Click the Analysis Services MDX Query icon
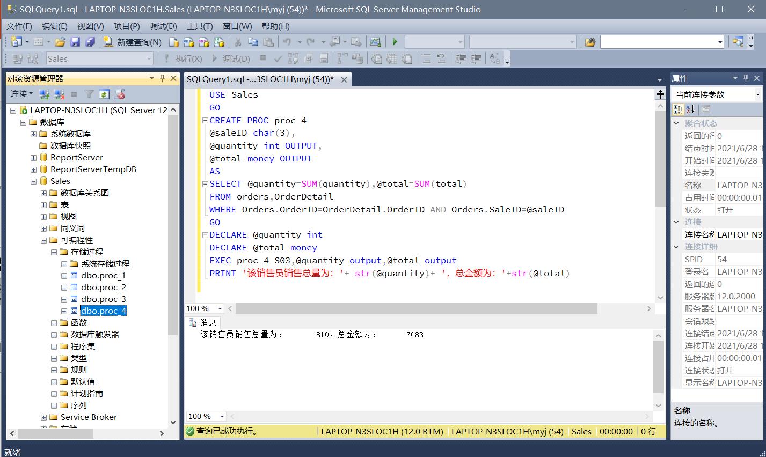The width and height of the screenshot is (766, 457). [188, 42]
